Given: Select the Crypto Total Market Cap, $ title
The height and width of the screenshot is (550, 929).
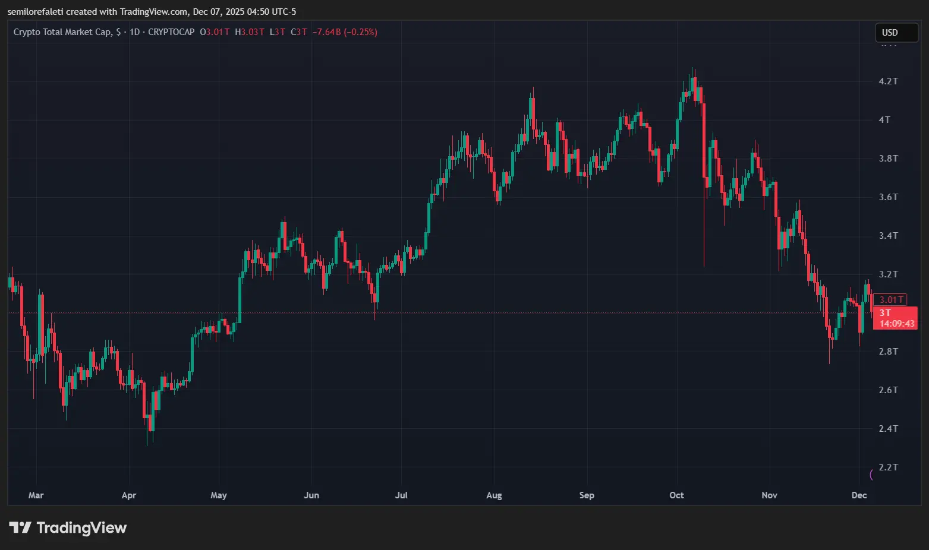Looking at the screenshot, I should 67,32.
